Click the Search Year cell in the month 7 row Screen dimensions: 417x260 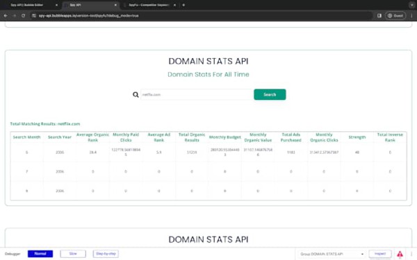click(x=60, y=172)
